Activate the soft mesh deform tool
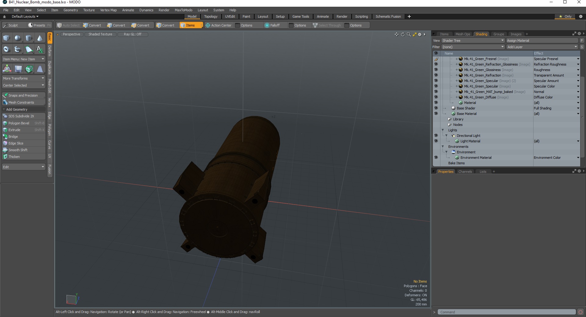The height and width of the screenshot is (317, 586). pos(18,69)
